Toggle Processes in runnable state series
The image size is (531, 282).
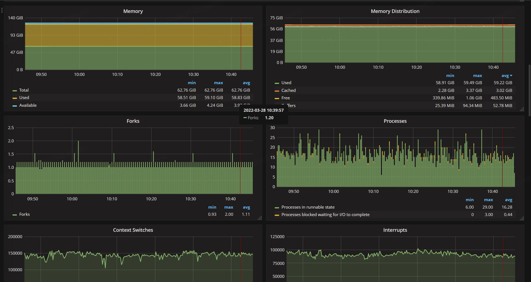(308, 207)
